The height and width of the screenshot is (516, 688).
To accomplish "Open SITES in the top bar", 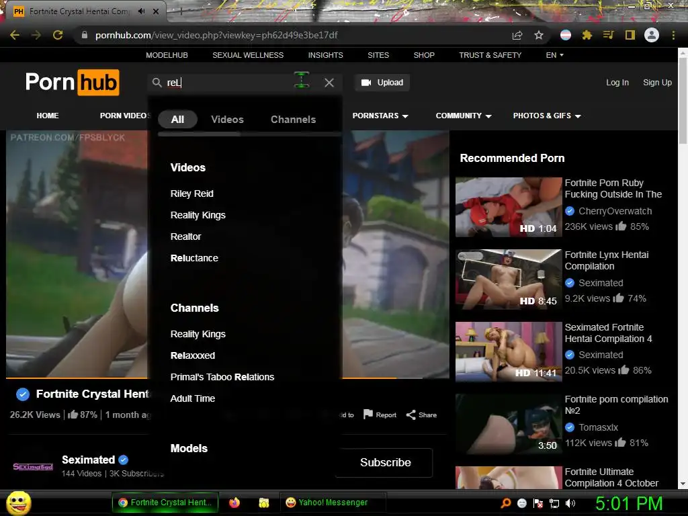I will (x=378, y=55).
